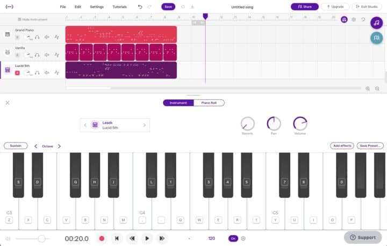Screen dimensions: 387x246
Task: Toggle the metronome On switch
Action: (233, 238)
